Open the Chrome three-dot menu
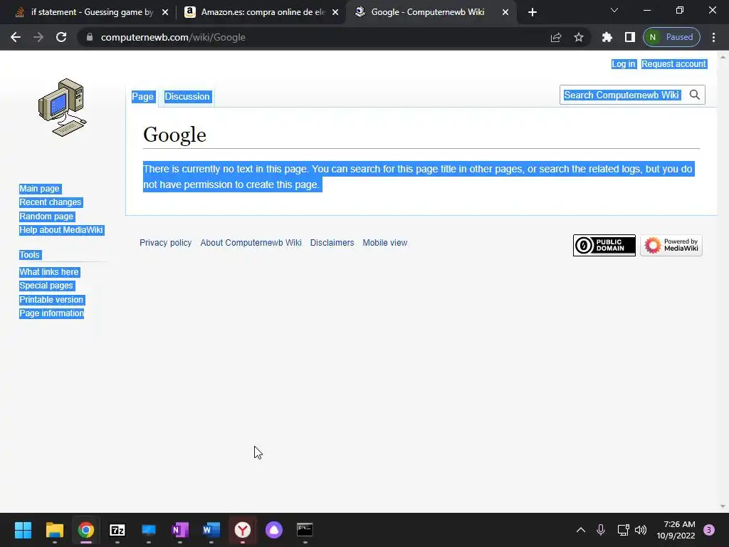The image size is (729, 547). (x=713, y=37)
